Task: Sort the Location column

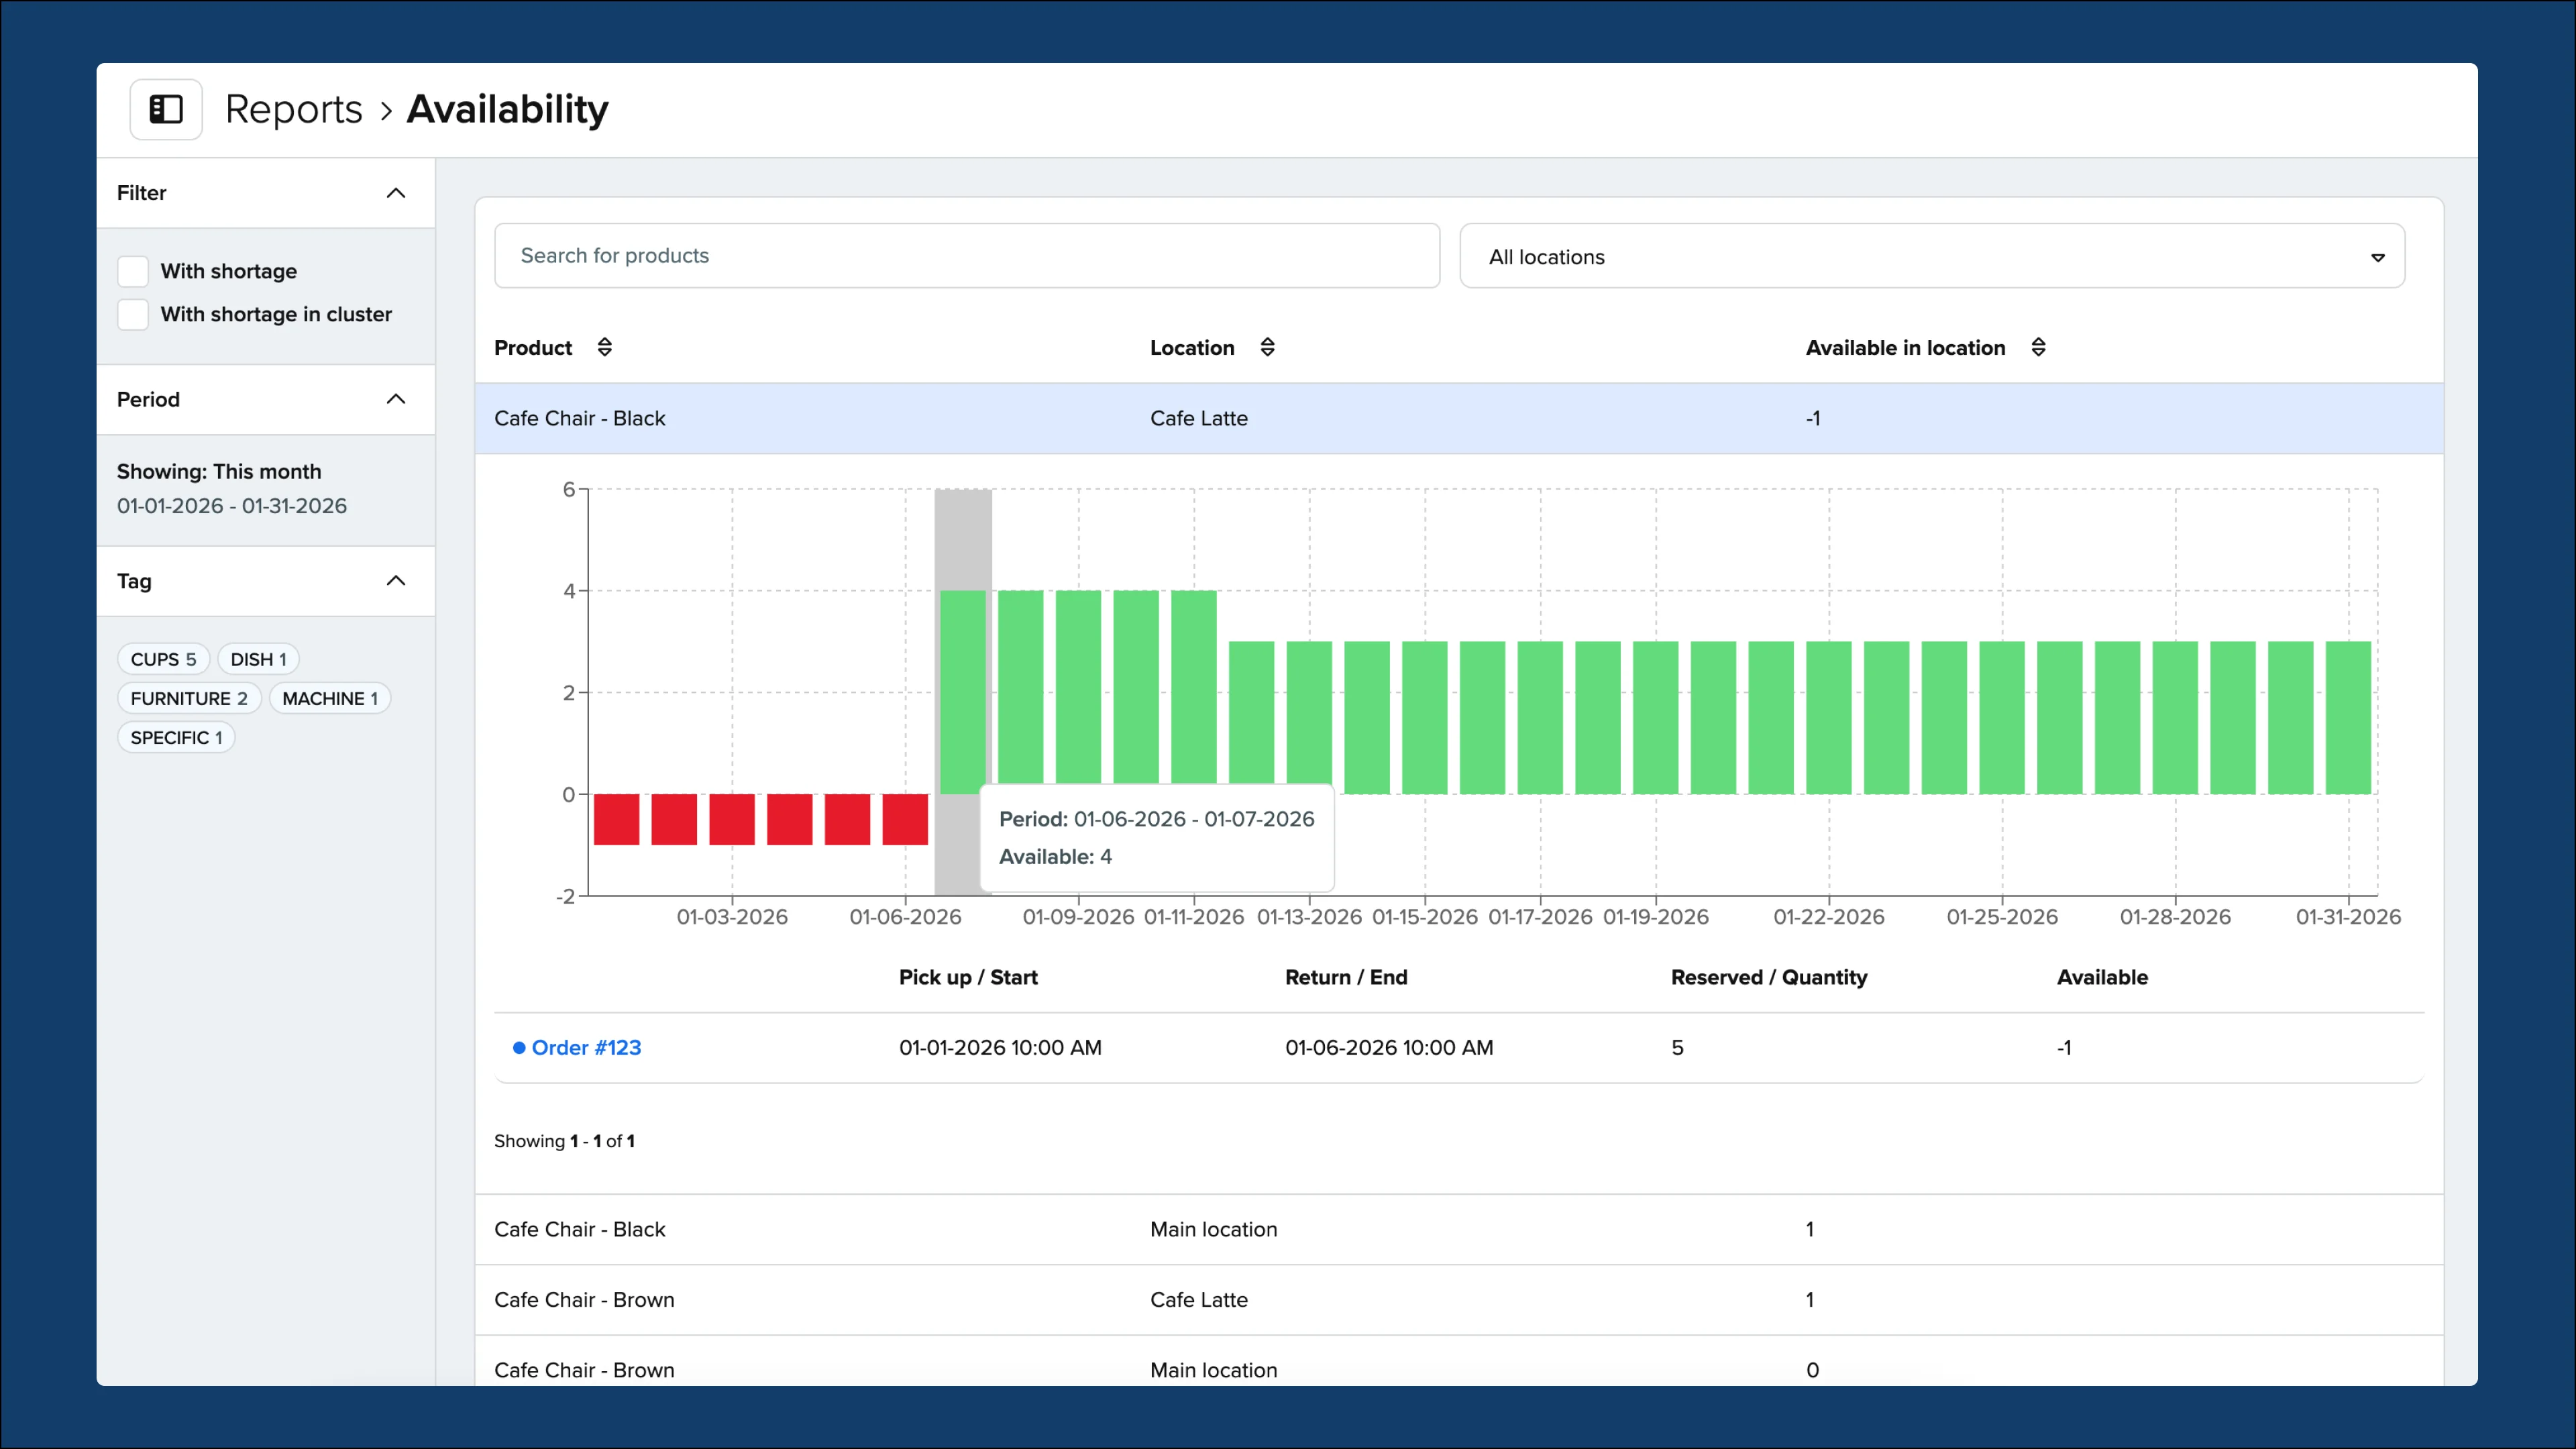Action: 1267,347
